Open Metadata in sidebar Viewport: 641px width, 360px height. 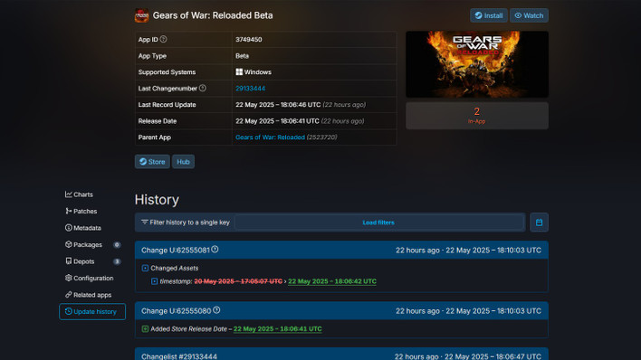coord(83,228)
